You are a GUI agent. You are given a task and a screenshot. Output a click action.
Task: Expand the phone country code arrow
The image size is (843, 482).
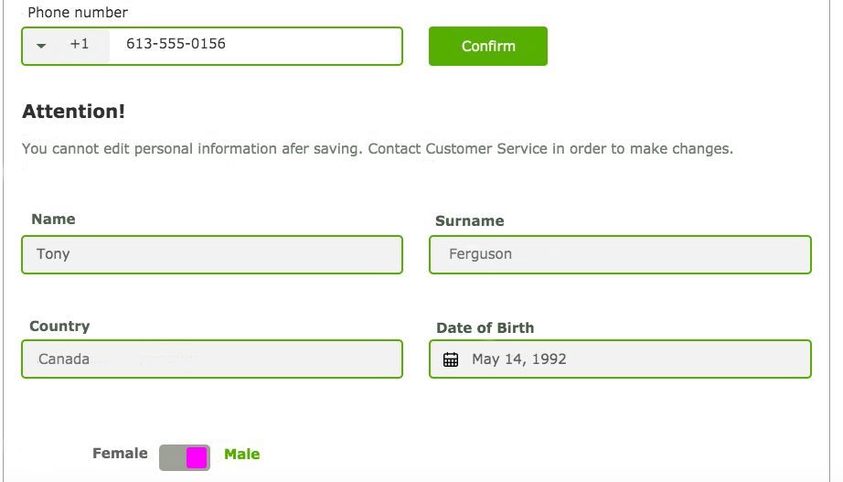coord(41,45)
